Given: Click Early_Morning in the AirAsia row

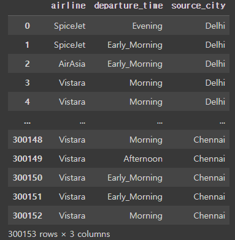Looking at the screenshot, I should (x=135, y=64).
